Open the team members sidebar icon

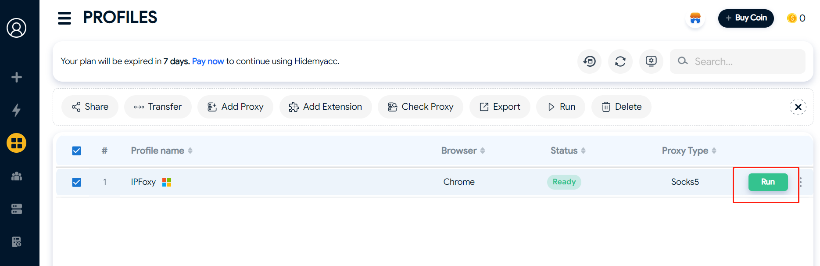click(x=17, y=176)
